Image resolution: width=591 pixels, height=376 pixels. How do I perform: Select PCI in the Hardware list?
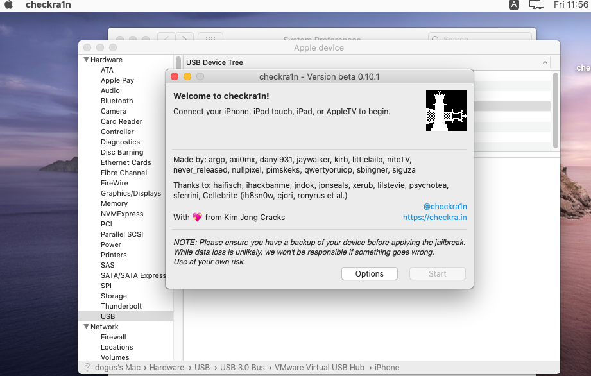coord(107,224)
